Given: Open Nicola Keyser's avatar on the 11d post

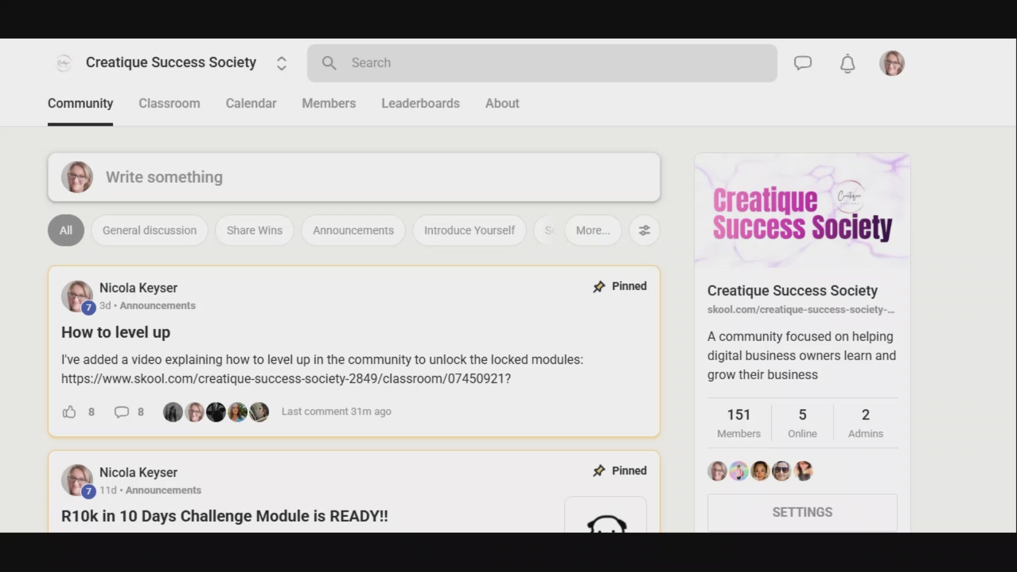Looking at the screenshot, I should tap(77, 480).
